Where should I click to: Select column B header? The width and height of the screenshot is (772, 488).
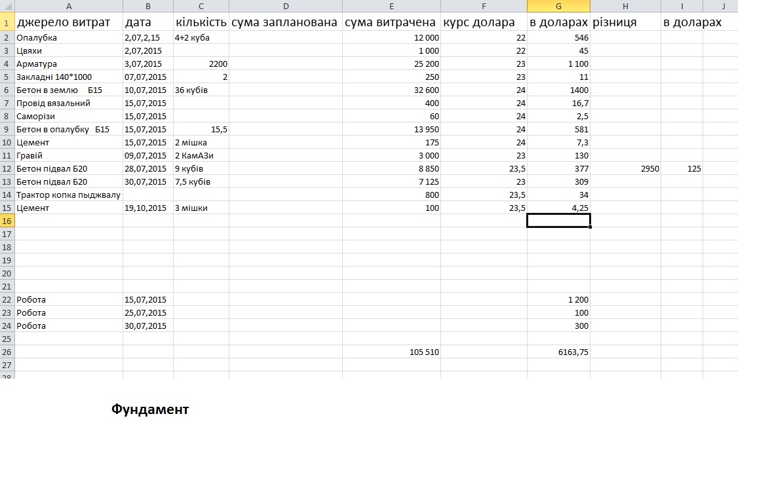point(148,6)
